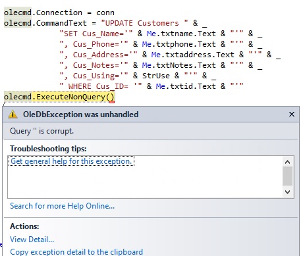This screenshot has width=303, height=256.
Task: Open the 'View Detail...' action
Action: click(x=32, y=240)
